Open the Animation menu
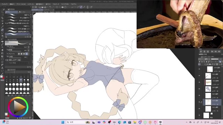This screenshot has height=125, width=223. point(21,4)
